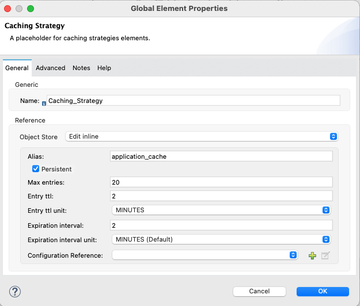Switch to the Advanced tab
360x306 pixels.
[51, 68]
